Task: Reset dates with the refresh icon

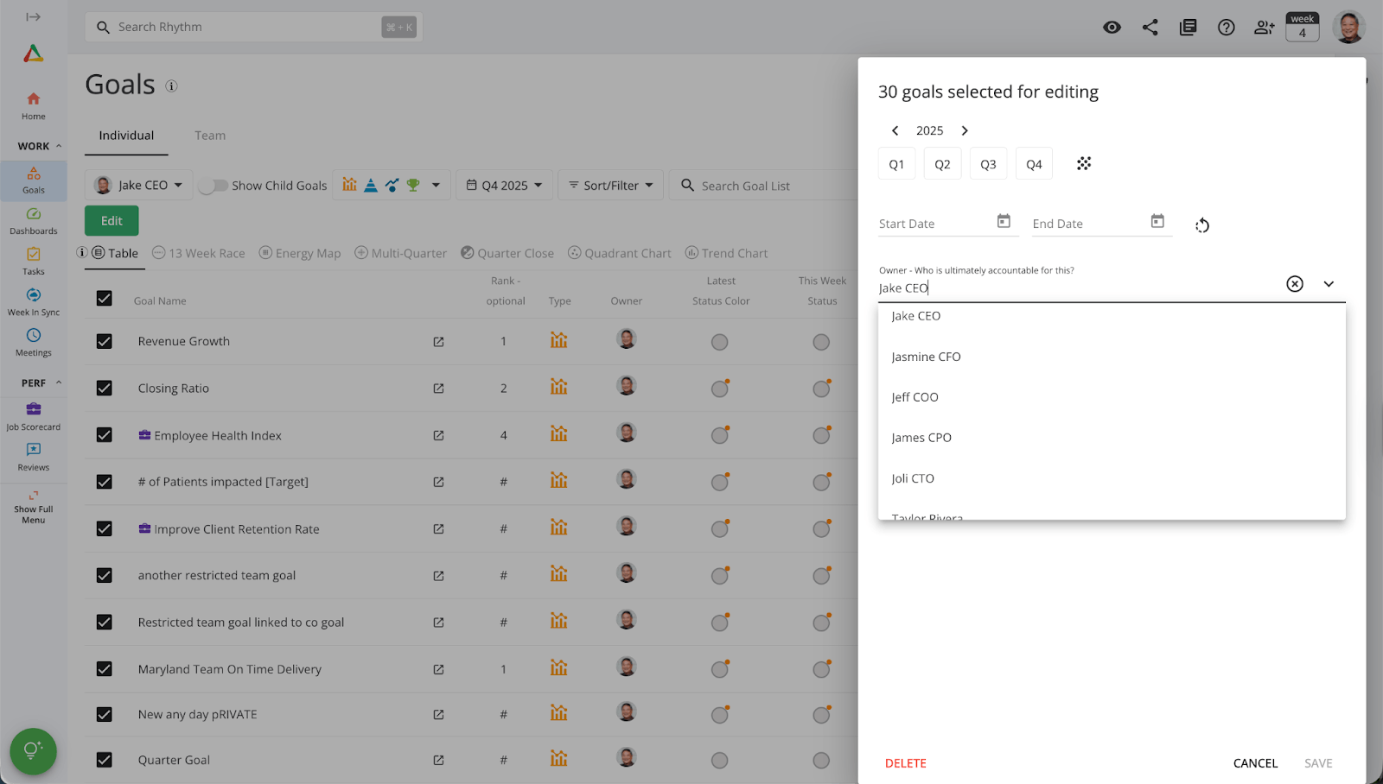Action: pos(1202,225)
